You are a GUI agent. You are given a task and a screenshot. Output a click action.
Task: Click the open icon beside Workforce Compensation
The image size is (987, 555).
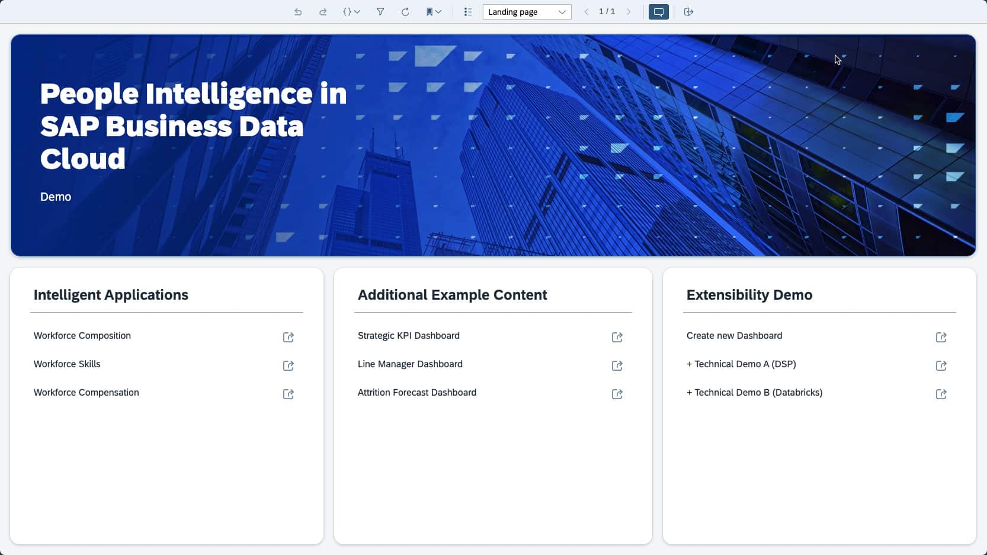click(x=289, y=394)
